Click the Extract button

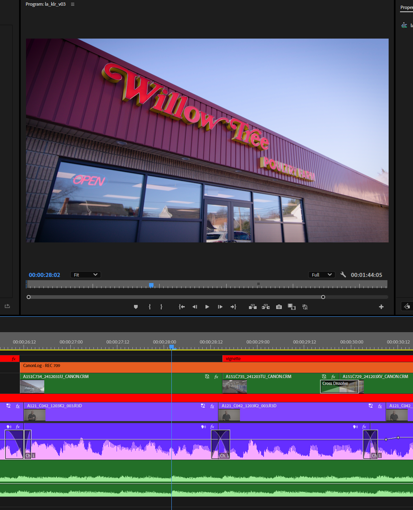[266, 307]
